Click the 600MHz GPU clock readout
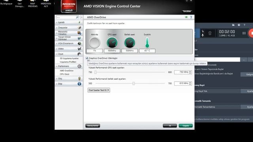 coord(112,51)
